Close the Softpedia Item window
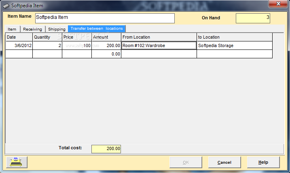290x173 pixels. click(278, 4)
